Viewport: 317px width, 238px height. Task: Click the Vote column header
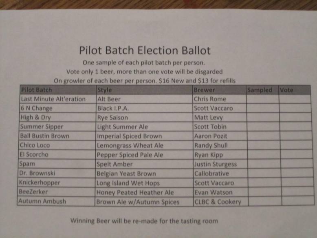tap(286, 90)
